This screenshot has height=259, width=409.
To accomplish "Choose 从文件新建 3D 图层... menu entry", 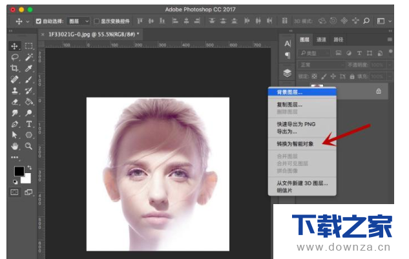I will click(x=302, y=183).
